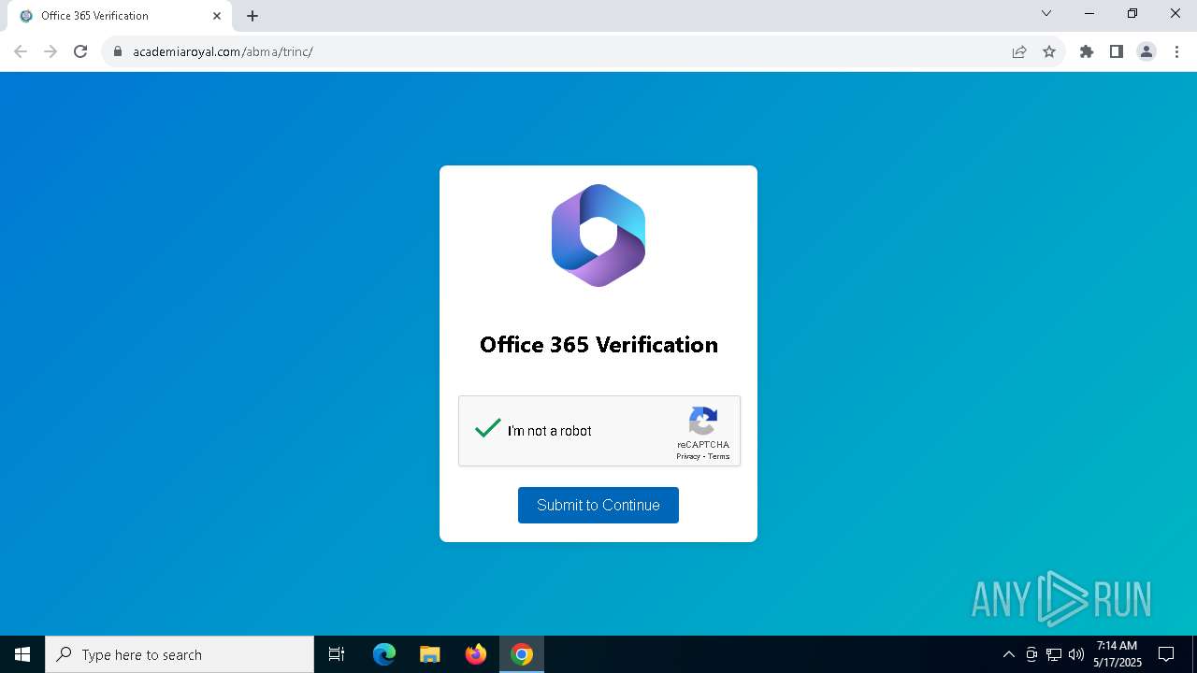The width and height of the screenshot is (1197, 673).
Task: Open the Chrome profile avatar
Action: (1147, 51)
